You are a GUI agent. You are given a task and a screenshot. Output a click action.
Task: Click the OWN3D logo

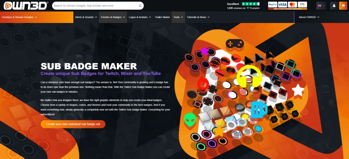[x=25, y=6]
